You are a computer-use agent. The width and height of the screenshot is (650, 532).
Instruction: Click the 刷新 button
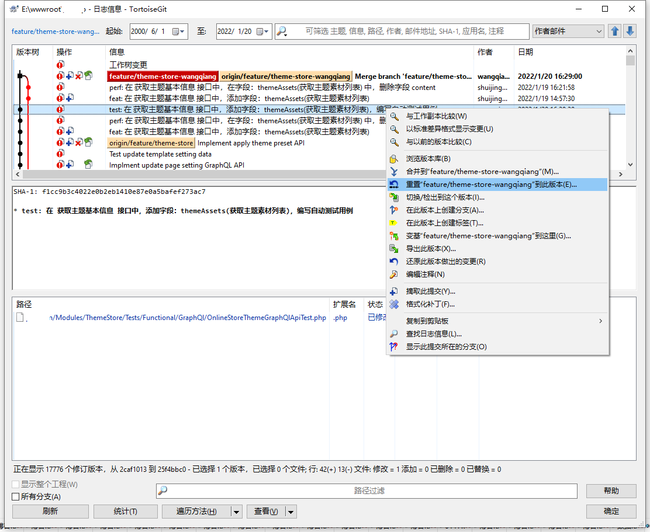click(x=50, y=512)
